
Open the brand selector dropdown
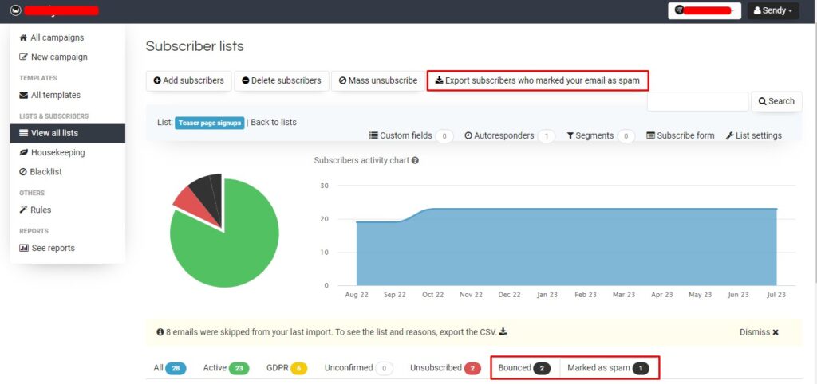pos(705,10)
